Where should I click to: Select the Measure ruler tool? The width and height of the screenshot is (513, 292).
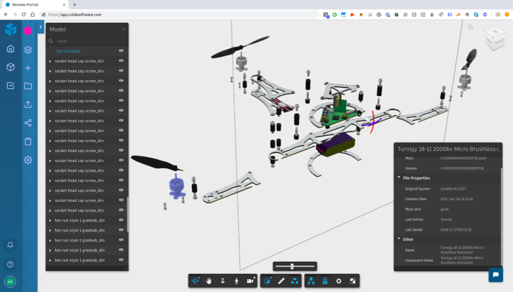281,281
